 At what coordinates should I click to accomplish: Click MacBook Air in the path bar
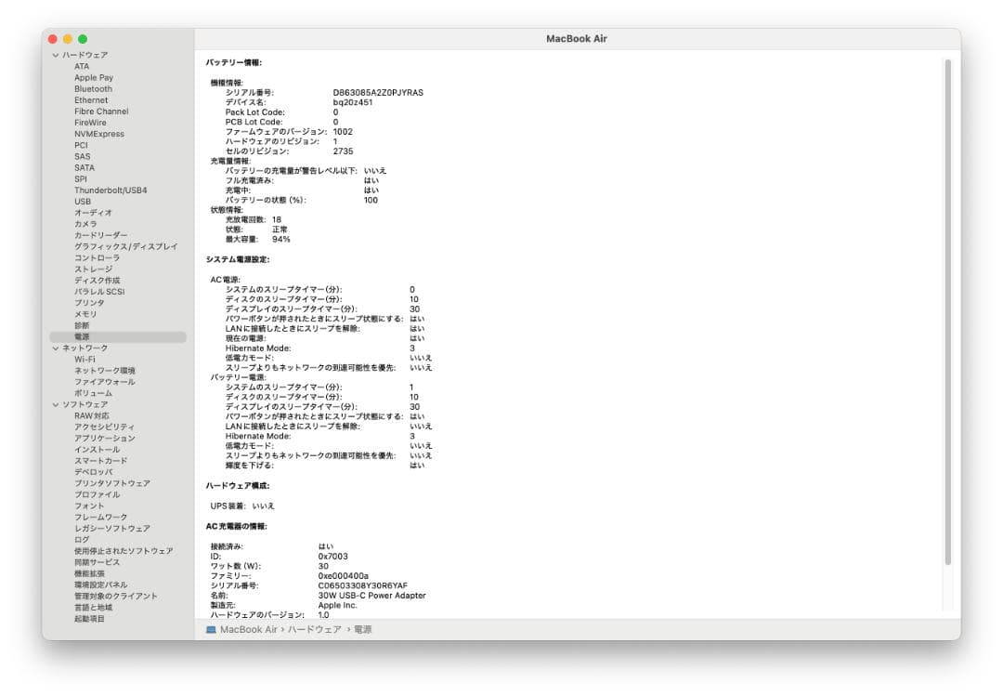point(249,630)
